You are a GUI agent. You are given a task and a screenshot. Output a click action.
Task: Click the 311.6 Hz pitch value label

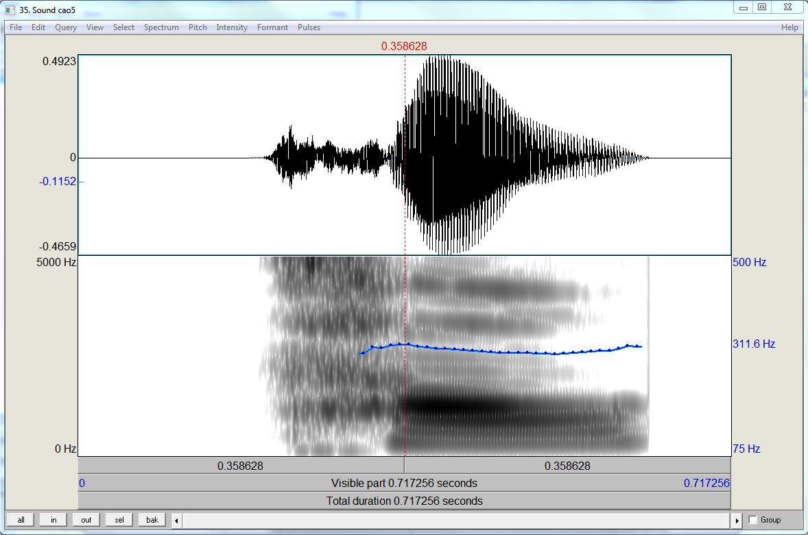pos(754,344)
